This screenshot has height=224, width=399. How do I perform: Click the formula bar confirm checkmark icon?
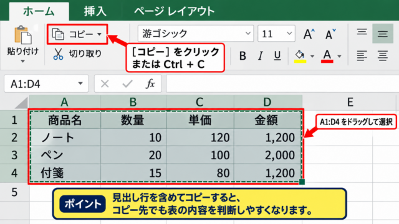[x=127, y=83]
